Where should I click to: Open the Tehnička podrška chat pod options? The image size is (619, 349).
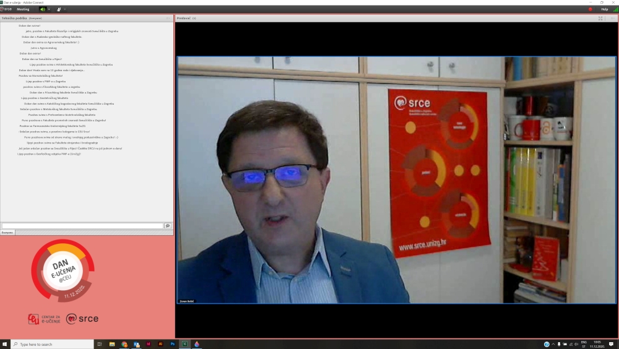168,18
